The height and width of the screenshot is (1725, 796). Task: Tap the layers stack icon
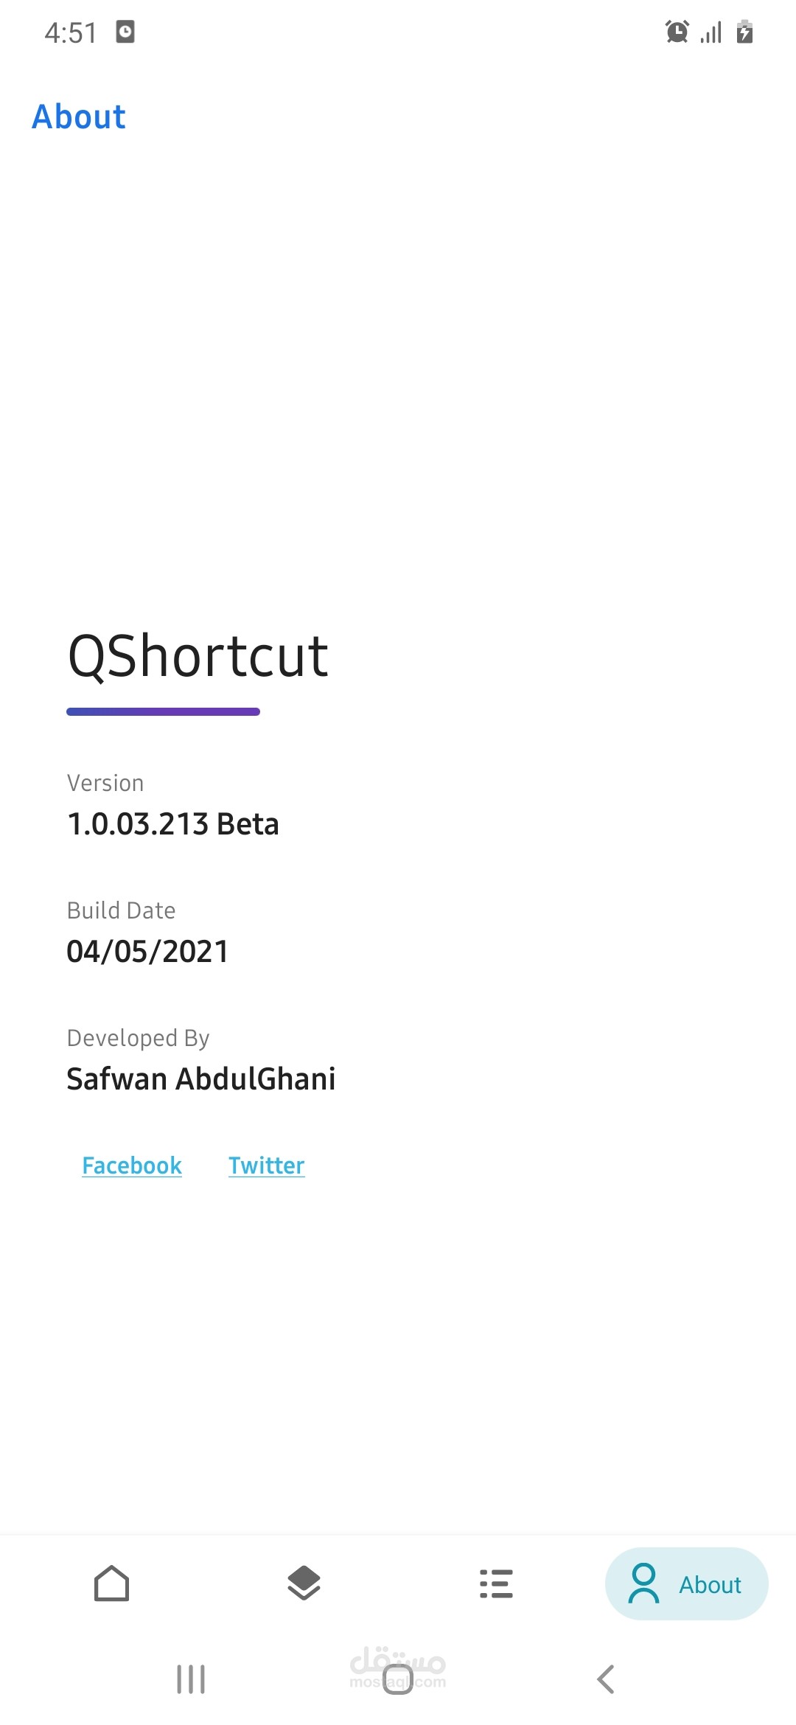(x=304, y=1583)
